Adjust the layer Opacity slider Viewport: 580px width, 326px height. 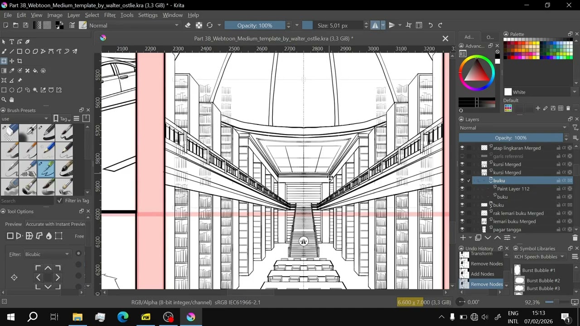pyautogui.click(x=511, y=138)
